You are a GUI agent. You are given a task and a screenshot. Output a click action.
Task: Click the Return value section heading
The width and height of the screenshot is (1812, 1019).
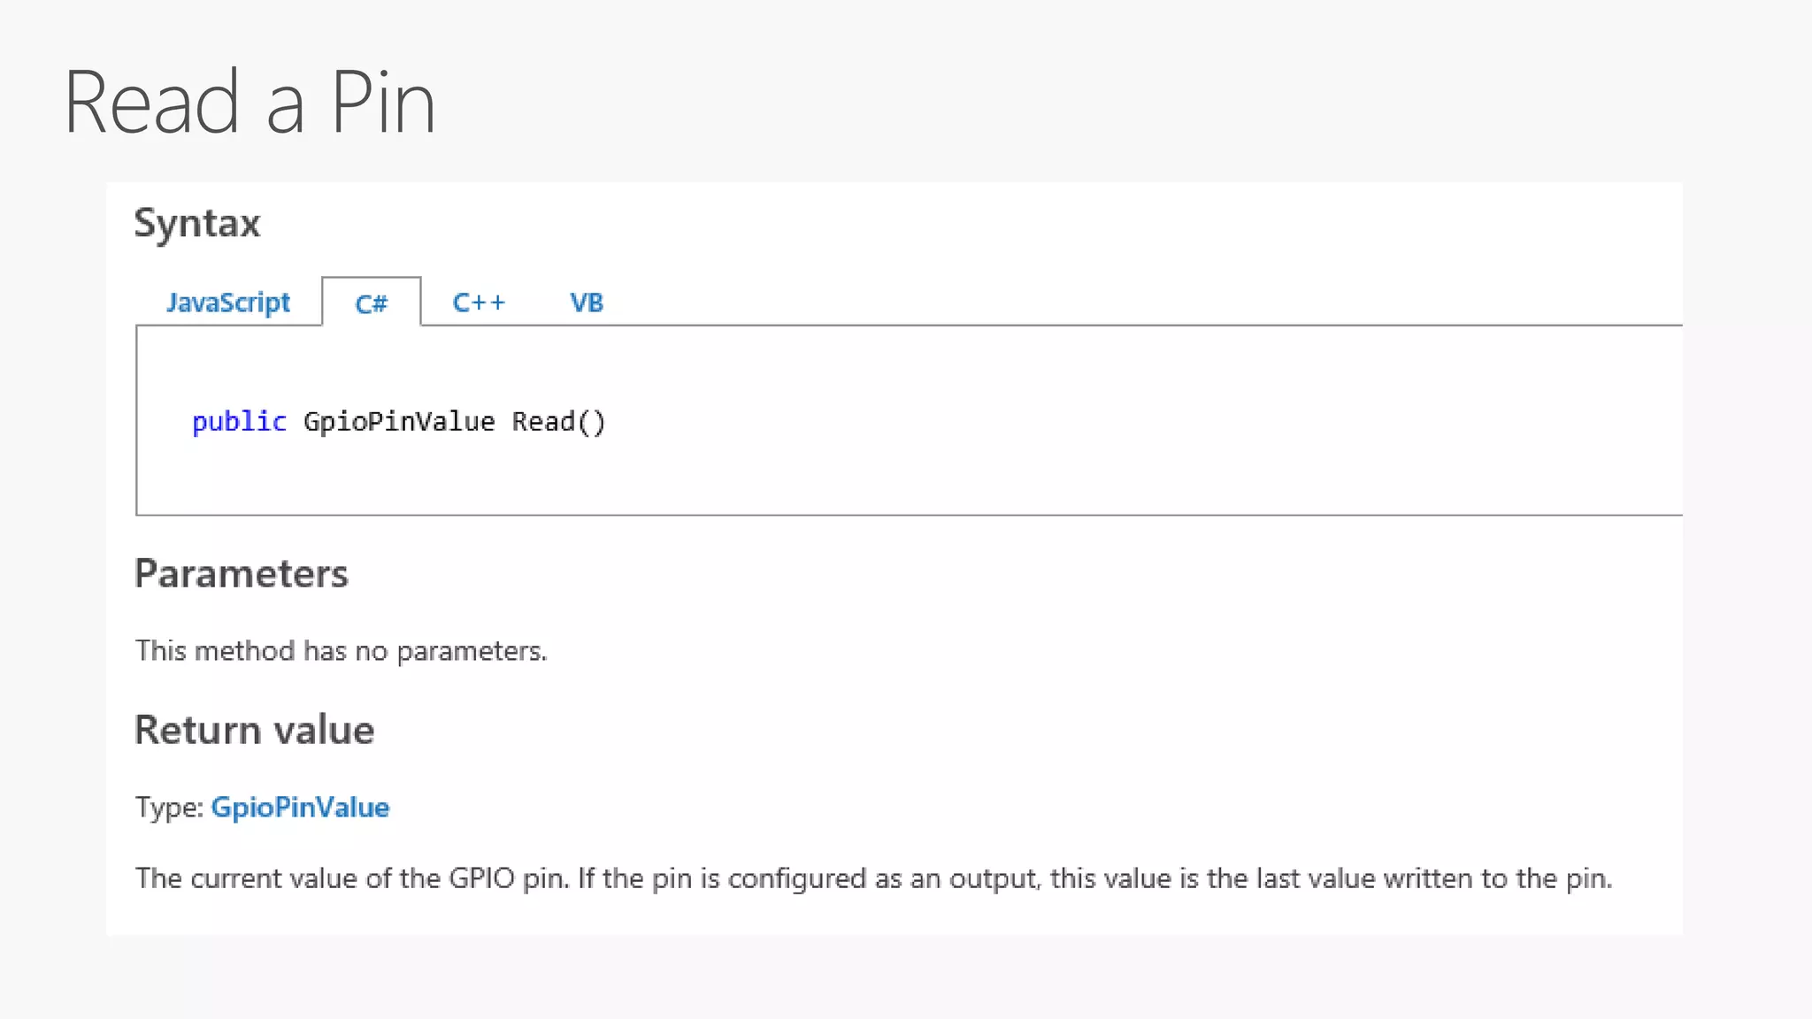(255, 730)
